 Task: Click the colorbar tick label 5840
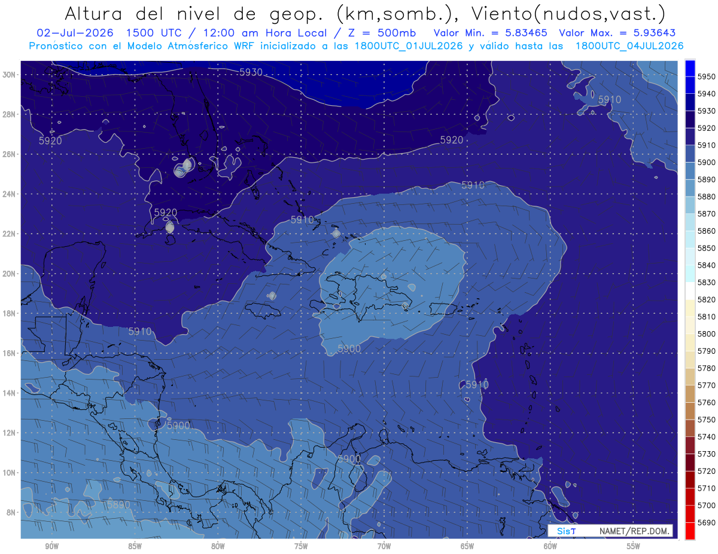pos(707,265)
